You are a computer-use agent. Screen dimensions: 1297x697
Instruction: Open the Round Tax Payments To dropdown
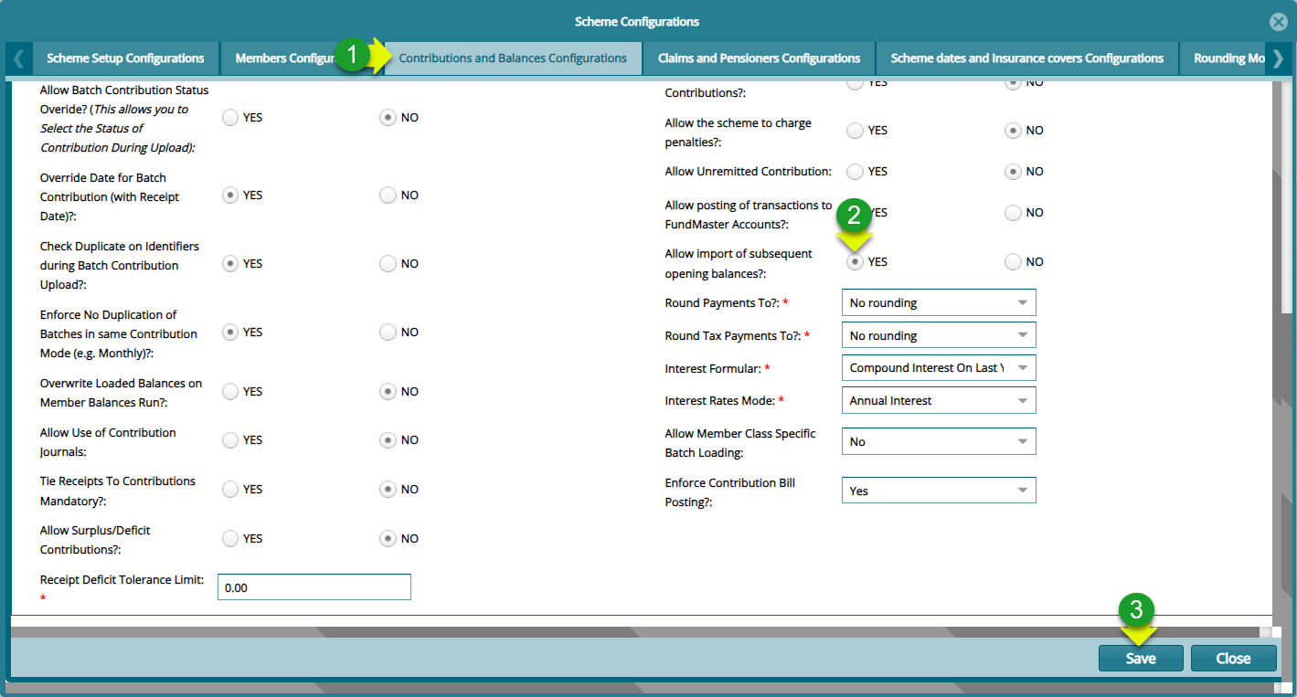coord(1024,334)
